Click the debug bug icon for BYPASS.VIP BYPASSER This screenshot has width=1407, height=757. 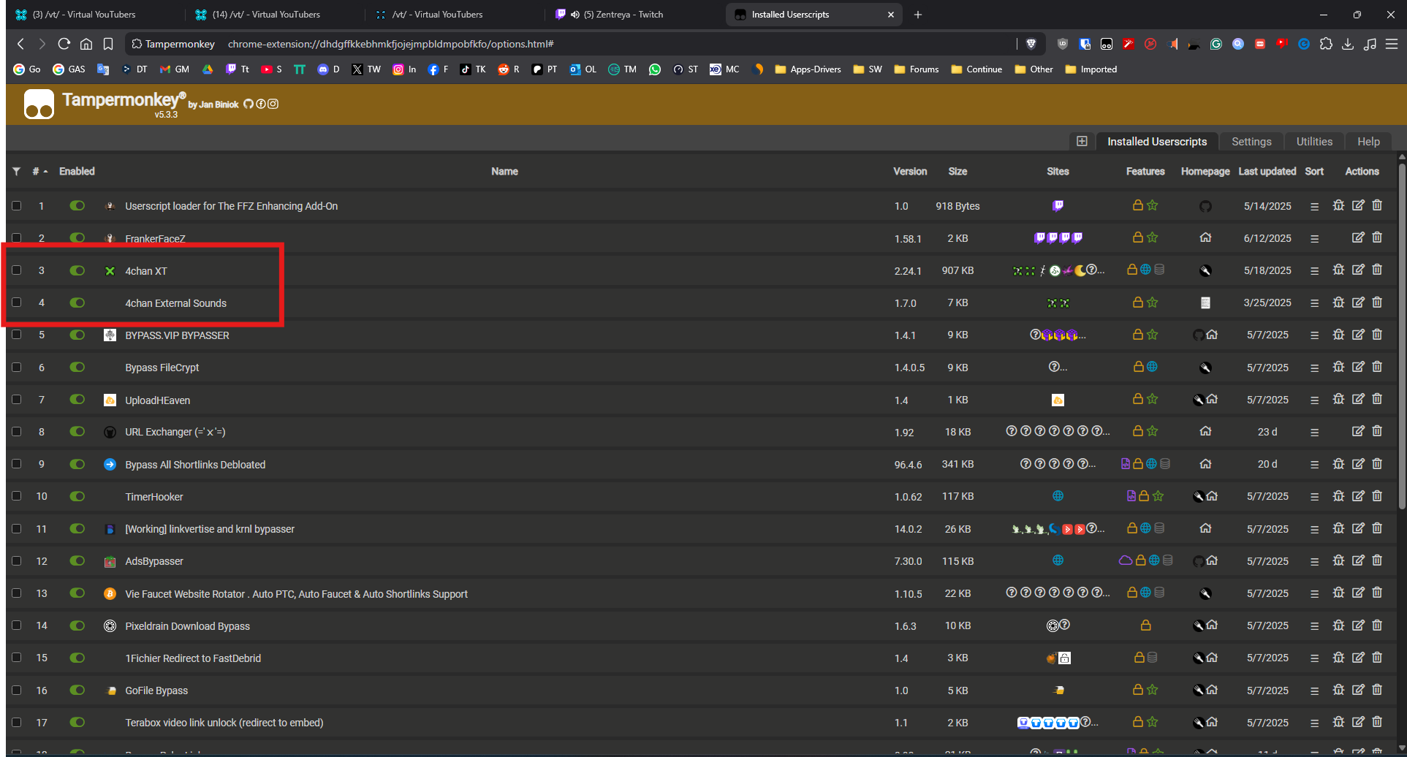[1338, 335]
